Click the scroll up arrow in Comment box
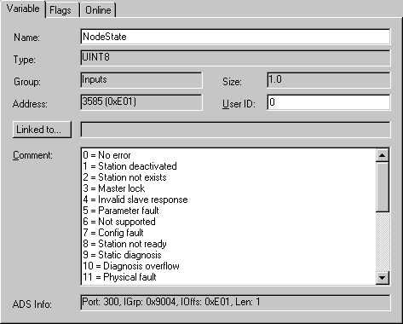403x324 pixels. click(382, 155)
